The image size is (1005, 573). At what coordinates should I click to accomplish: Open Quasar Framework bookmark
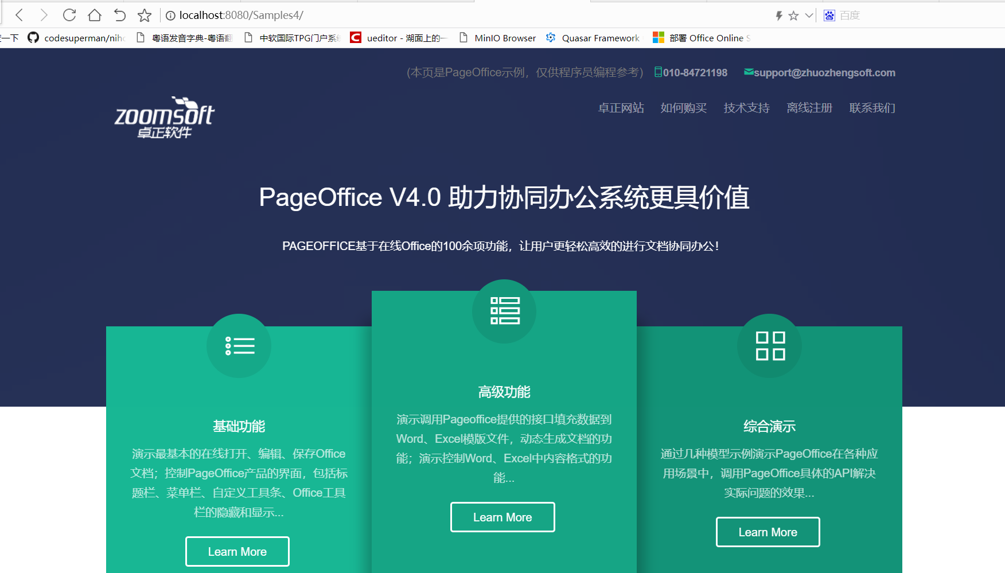coord(593,38)
